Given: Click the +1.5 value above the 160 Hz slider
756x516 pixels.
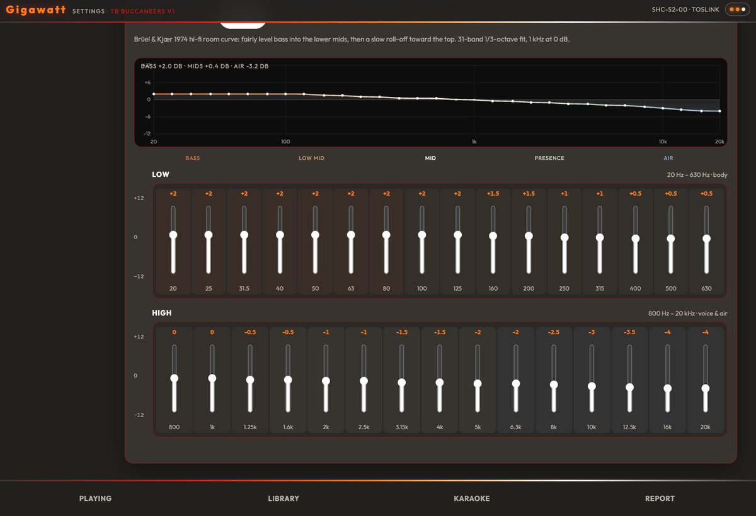Looking at the screenshot, I should (x=493, y=194).
